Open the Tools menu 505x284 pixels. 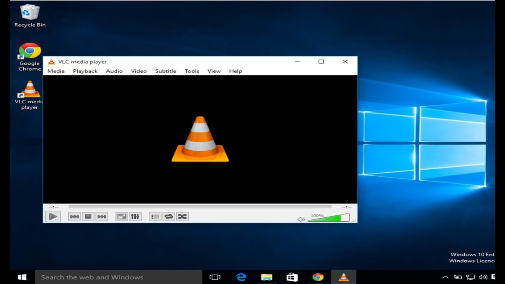pos(192,71)
